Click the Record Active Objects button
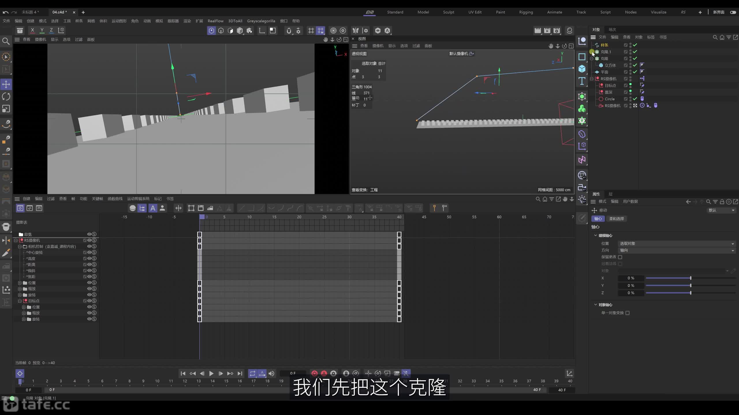Viewport: 739px width, 415px height. (314, 373)
